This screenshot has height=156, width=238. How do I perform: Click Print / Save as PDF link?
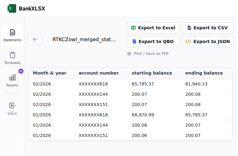(x=151, y=54)
